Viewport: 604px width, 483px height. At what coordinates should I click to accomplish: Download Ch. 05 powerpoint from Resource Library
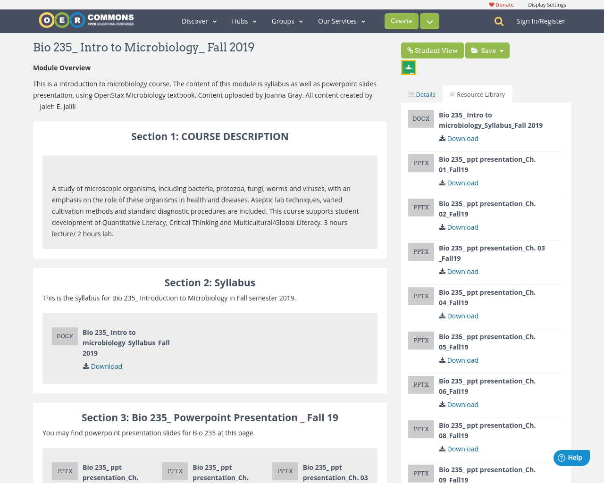(458, 360)
